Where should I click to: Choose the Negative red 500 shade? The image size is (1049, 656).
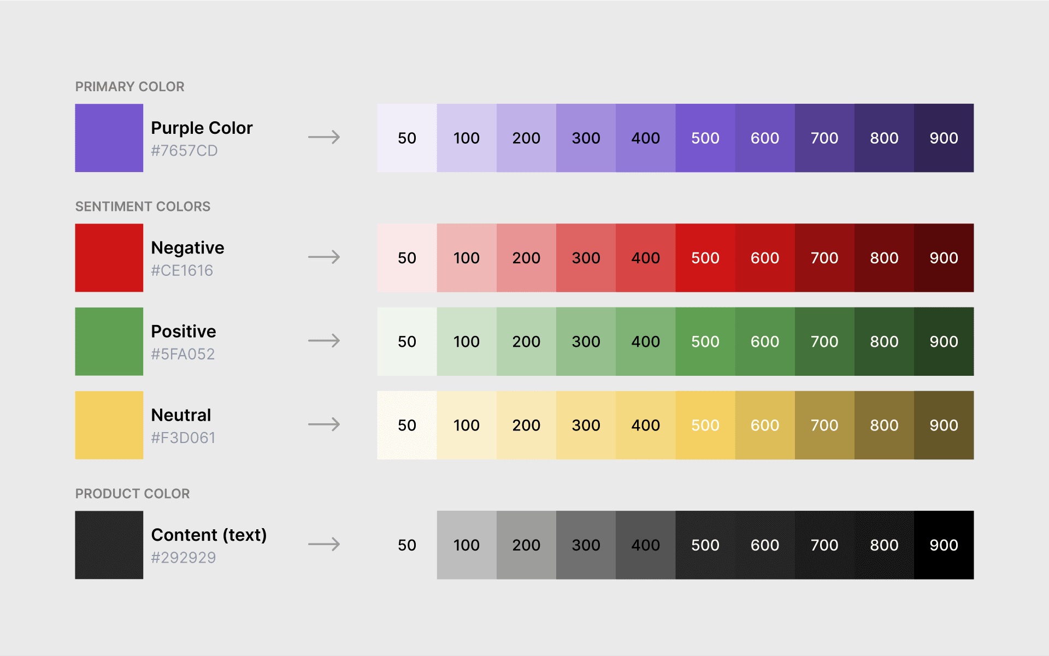click(x=705, y=258)
